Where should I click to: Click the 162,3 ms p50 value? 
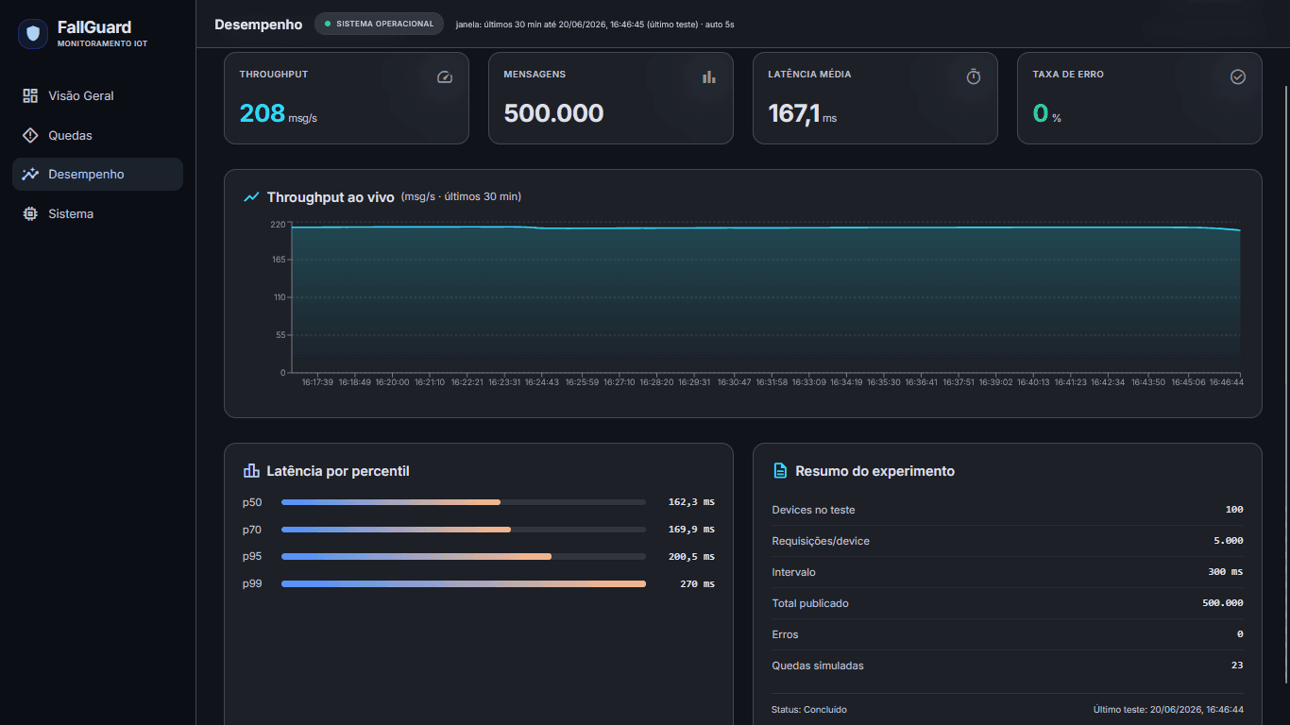coord(691,502)
